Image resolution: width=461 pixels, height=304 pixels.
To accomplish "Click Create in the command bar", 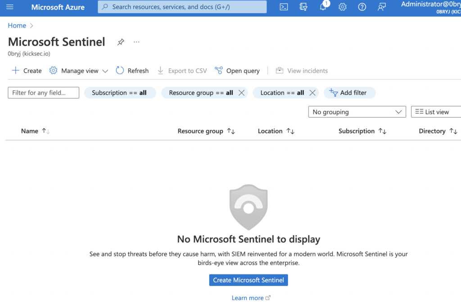I will tap(27, 70).
